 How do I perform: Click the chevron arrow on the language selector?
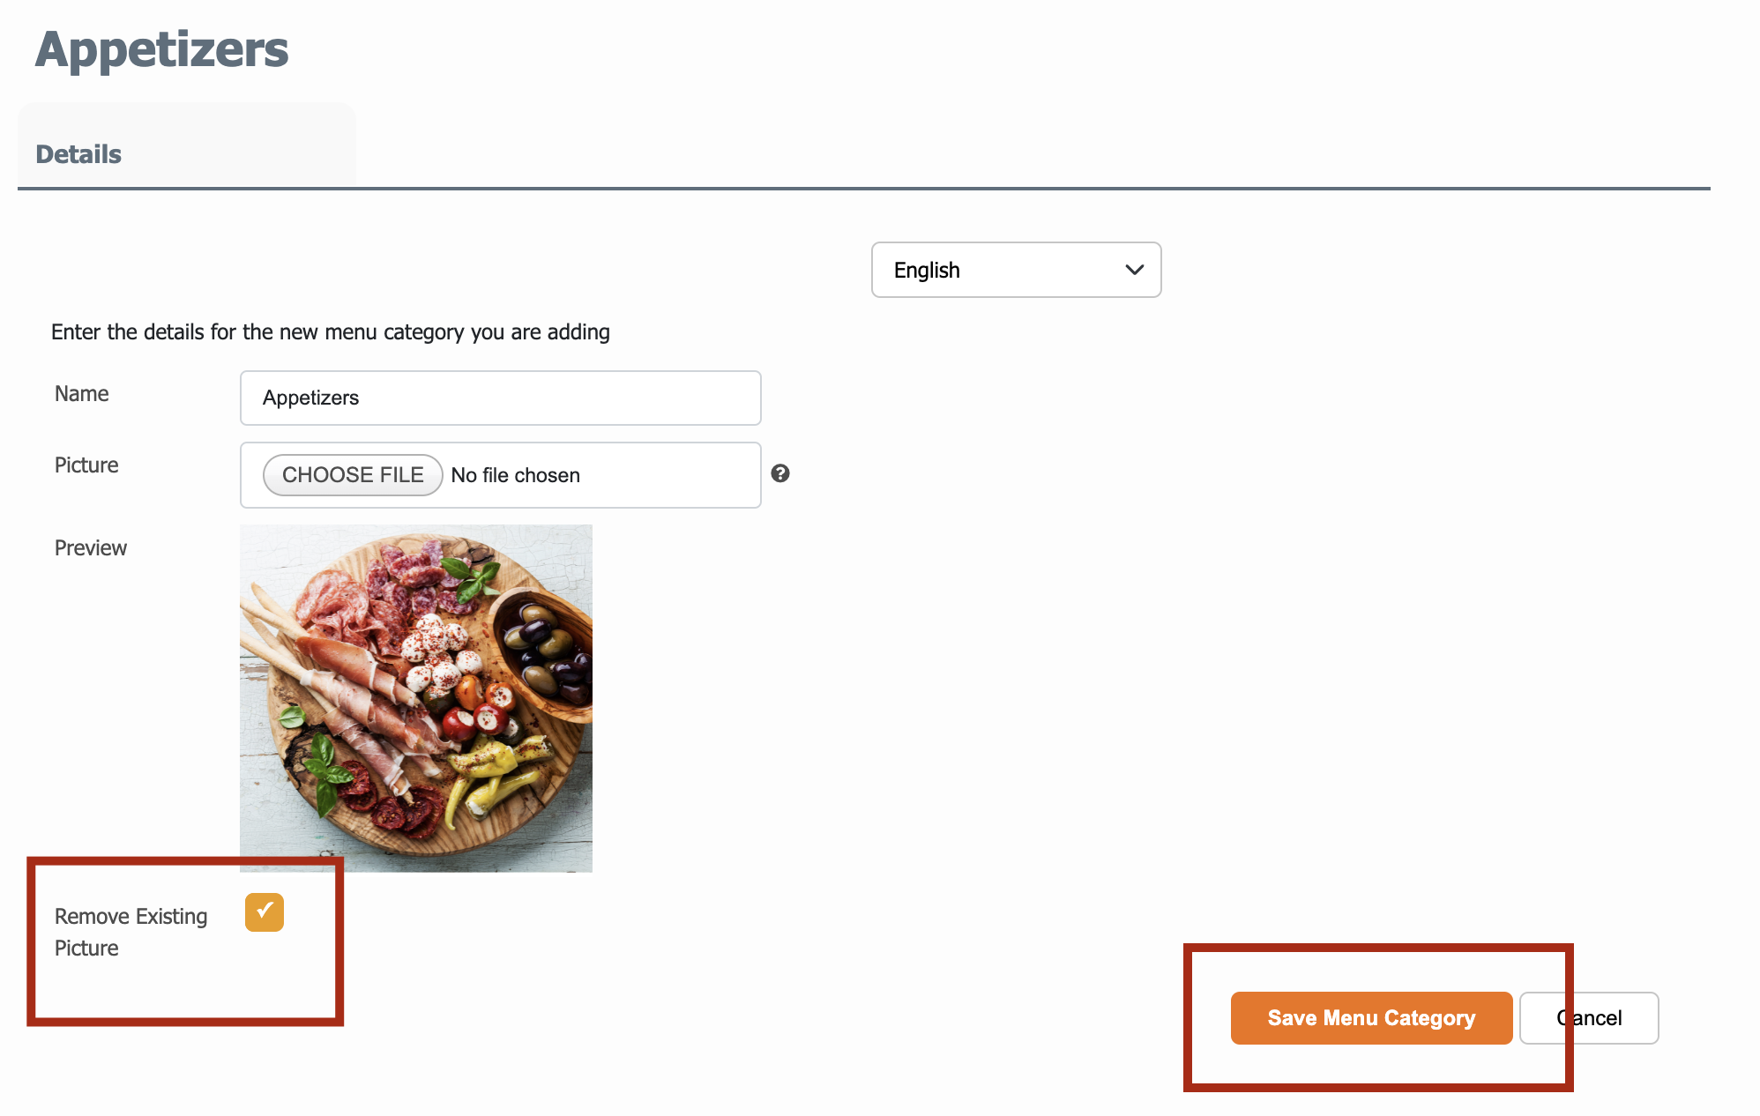pyautogui.click(x=1134, y=270)
